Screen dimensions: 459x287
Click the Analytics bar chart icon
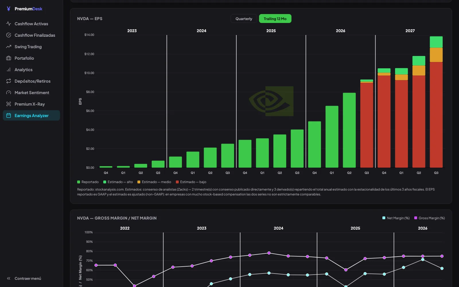coord(9,69)
